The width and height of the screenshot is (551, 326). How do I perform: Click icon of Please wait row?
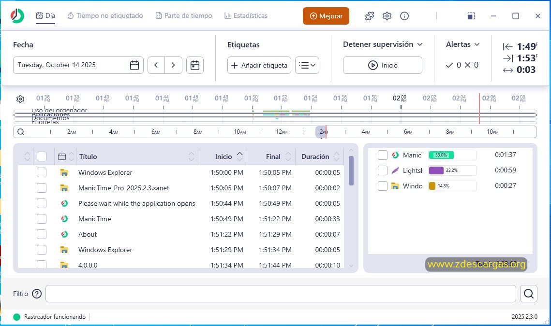(64, 203)
